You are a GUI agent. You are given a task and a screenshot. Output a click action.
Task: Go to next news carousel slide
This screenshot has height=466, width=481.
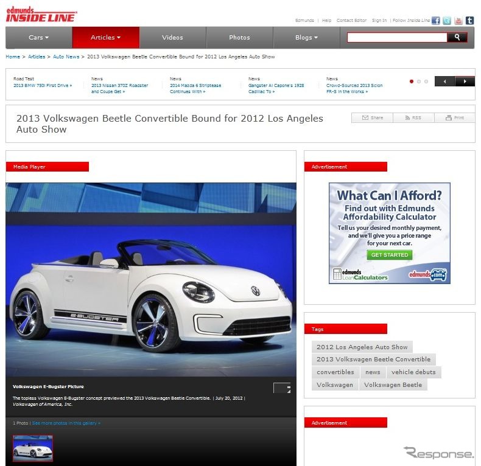pos(465,82)
